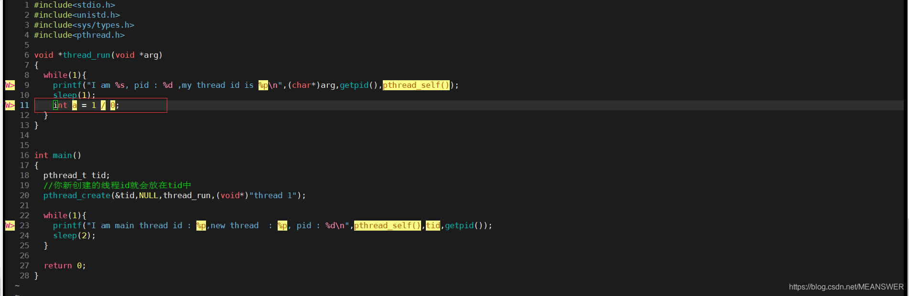Click the W> warning marker on line 11
The height and width of the screenshot is (296, 909).
click(10, 105)
